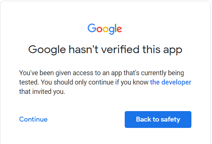Click the word "Google" in the heading

47,50
